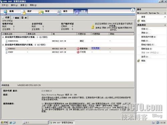Sort by 域 column header
Screen dimensions: 167x125
coord(64,34)
